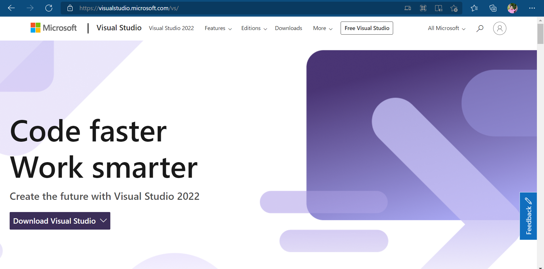Click Free Visual Studio button
Screen dimensions: 544x269
click(x=367, y=28)
